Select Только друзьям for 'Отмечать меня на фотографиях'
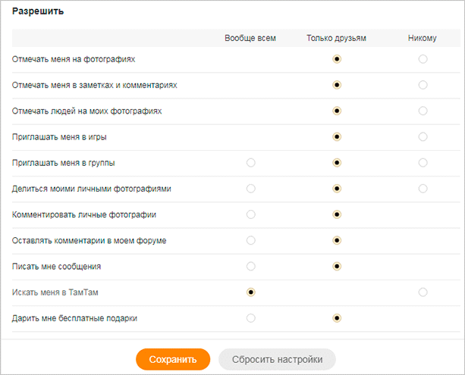 click(337, 59)
